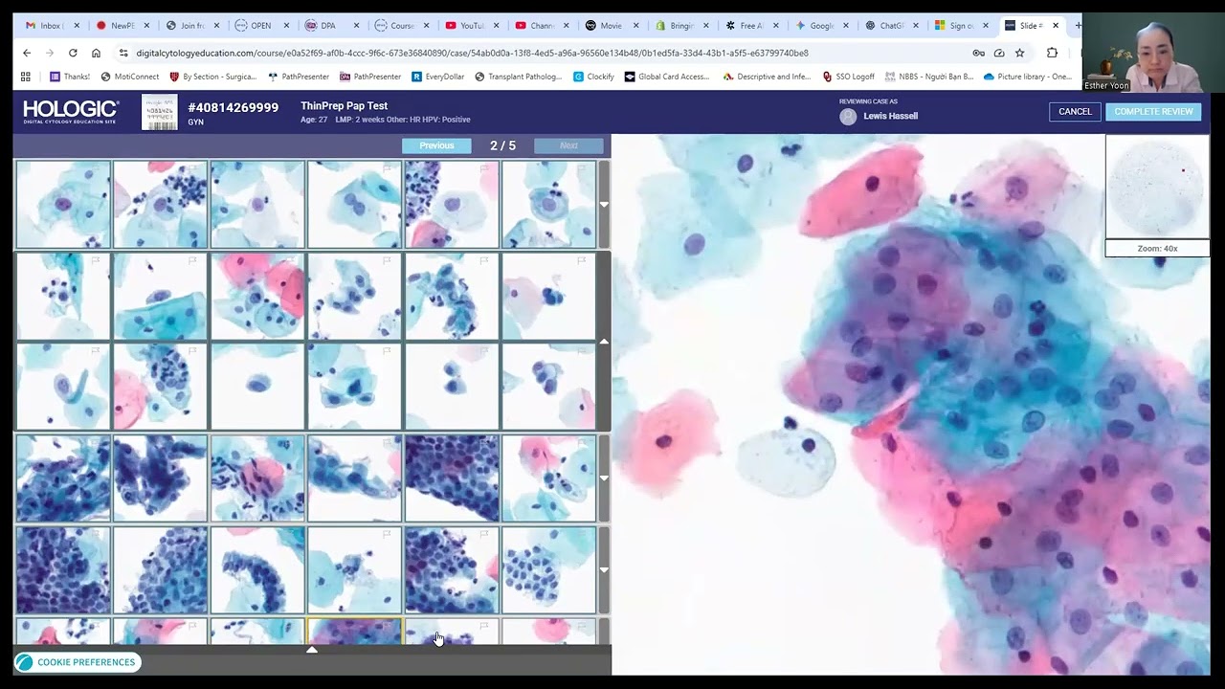The height and width of the screenshot is (689, 1225).
Task: Open COOKIE PREFERENCES
Action: pos(78,662)
